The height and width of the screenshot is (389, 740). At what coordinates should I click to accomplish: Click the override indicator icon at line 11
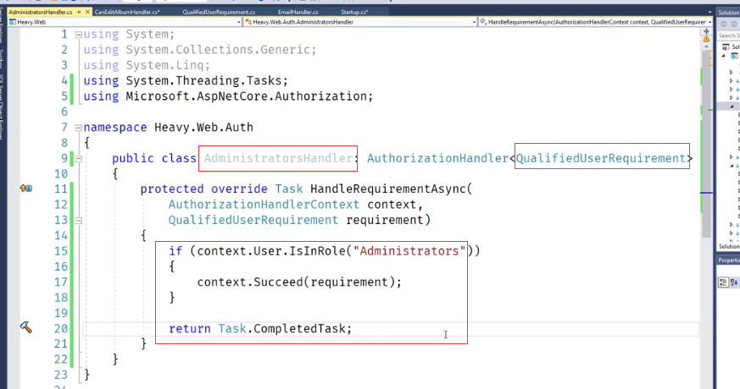pyautogui.click(x=26, y=189)
